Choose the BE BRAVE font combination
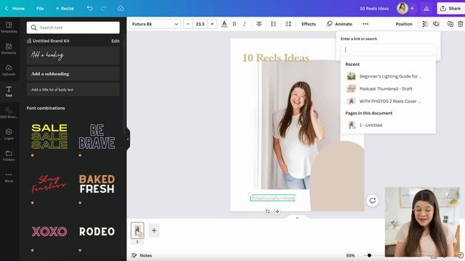This screenshot has width=465, height=261. point(97,137)
